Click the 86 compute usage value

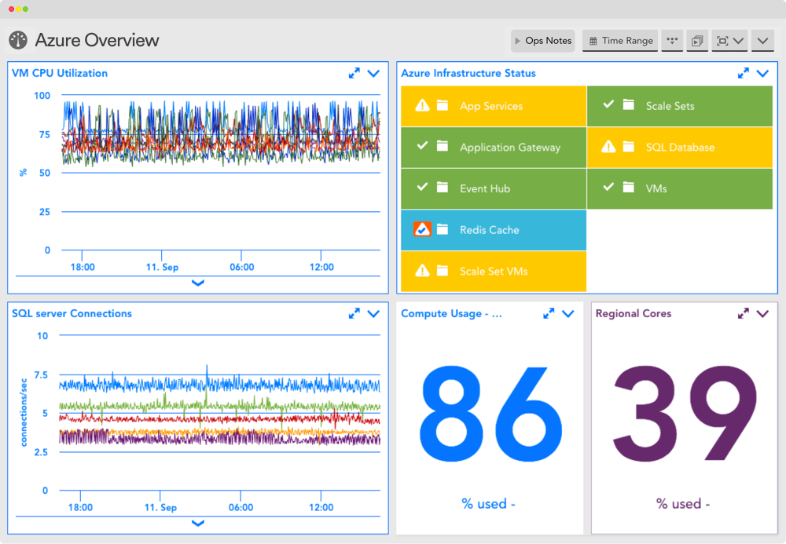[490, 414]
